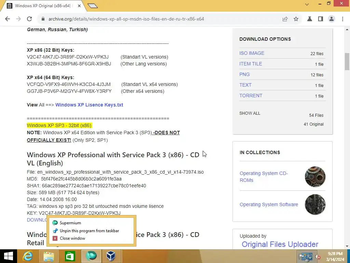Open a new tab
This screenshot has width=350, height=263.
92,6
